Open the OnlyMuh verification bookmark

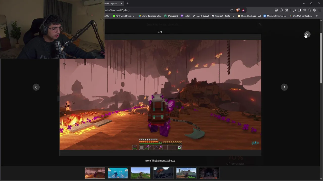click(x=301, y=16)
